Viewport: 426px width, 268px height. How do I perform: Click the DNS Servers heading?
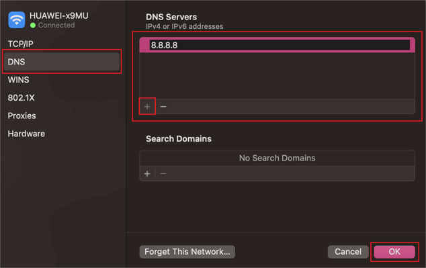tap(171, 17)
